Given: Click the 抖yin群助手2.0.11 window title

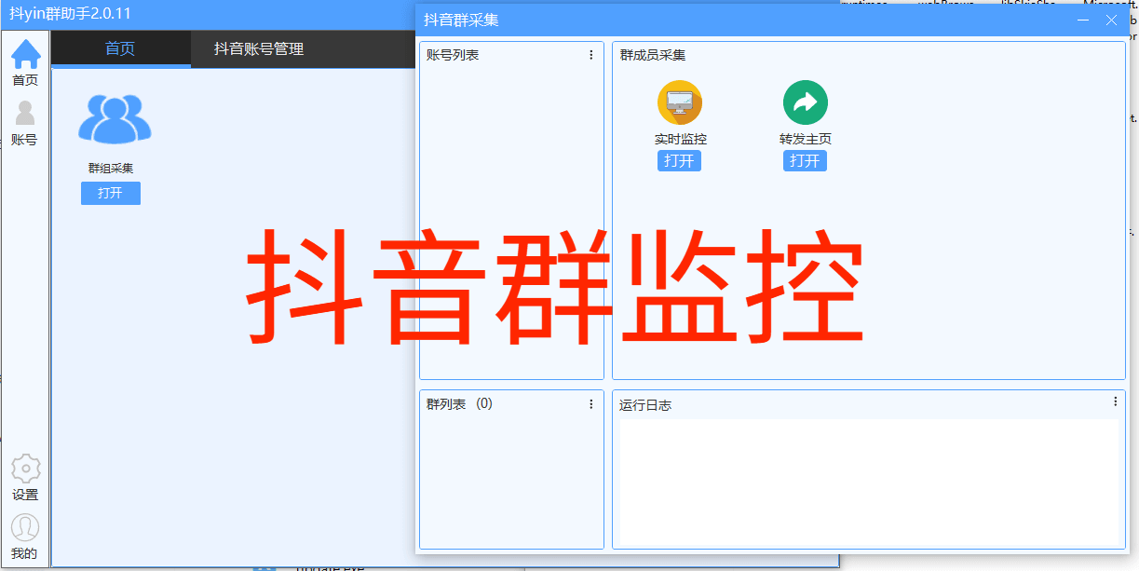Looking at the screenshot, I should pyautogui.click(x=70, y=14).
